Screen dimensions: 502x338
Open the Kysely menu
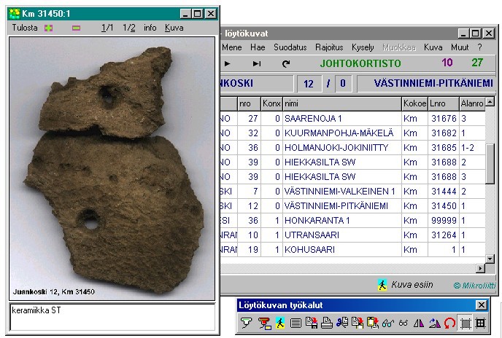pos(362,47)
